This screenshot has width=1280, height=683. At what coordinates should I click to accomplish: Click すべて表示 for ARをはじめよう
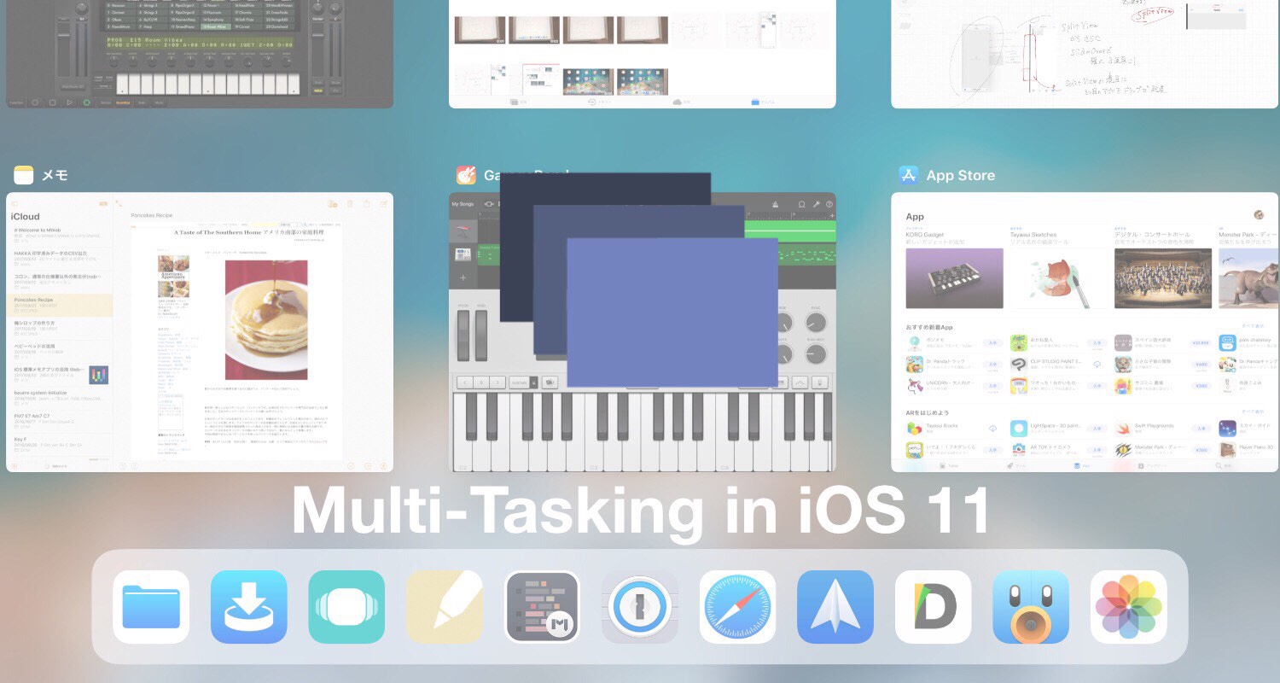click(x=1253, y=412)
